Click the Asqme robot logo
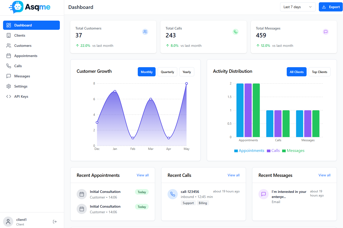Screen dimensions: 343x228 (17, 7)
